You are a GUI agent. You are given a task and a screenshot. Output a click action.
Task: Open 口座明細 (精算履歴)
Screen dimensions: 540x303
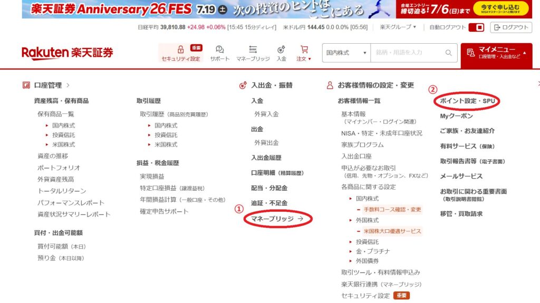coord(277,173)
